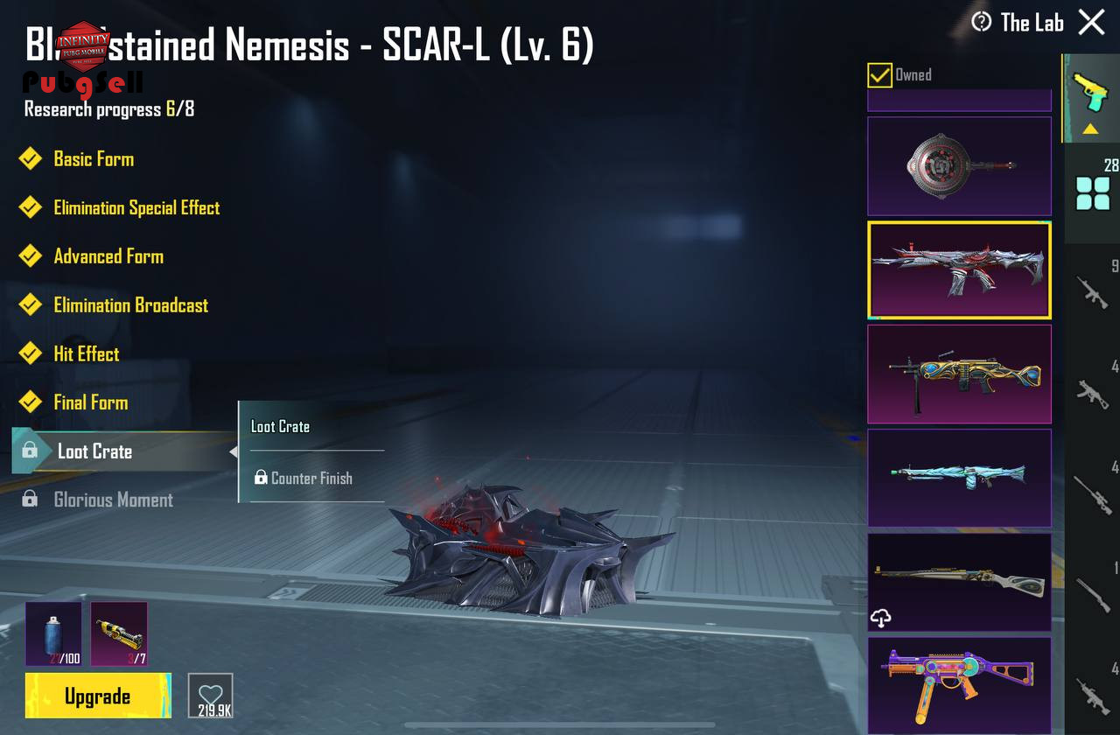Choose locked Counter Finish option
This screenshot has height=735, width=1120.
coord(304,478)
